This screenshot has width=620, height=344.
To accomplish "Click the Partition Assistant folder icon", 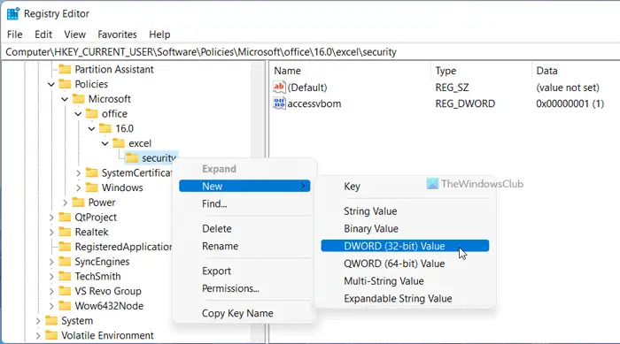I will (65, 70).
